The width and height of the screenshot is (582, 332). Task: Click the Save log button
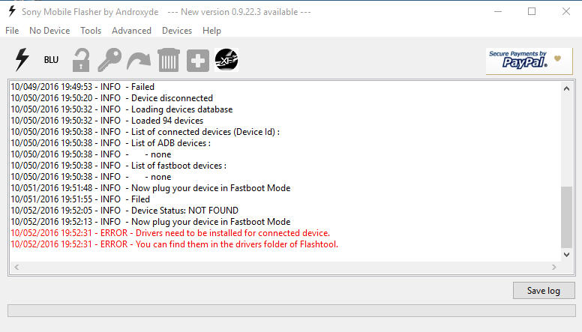(544, 291)
